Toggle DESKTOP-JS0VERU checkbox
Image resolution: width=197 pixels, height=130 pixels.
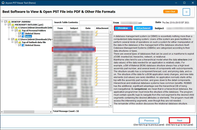click(6, 22)
